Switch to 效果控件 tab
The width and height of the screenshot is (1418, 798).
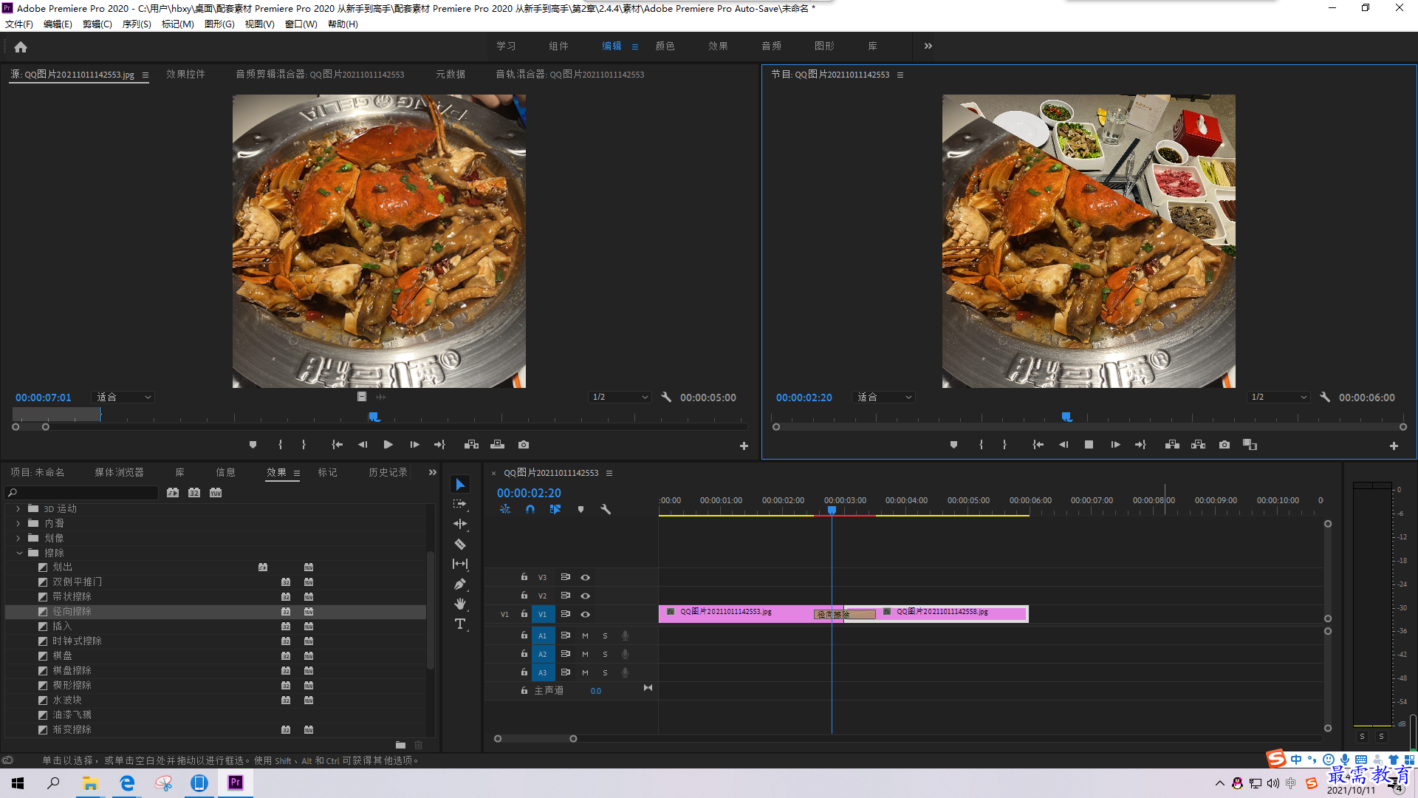click(x=185, y=75)
